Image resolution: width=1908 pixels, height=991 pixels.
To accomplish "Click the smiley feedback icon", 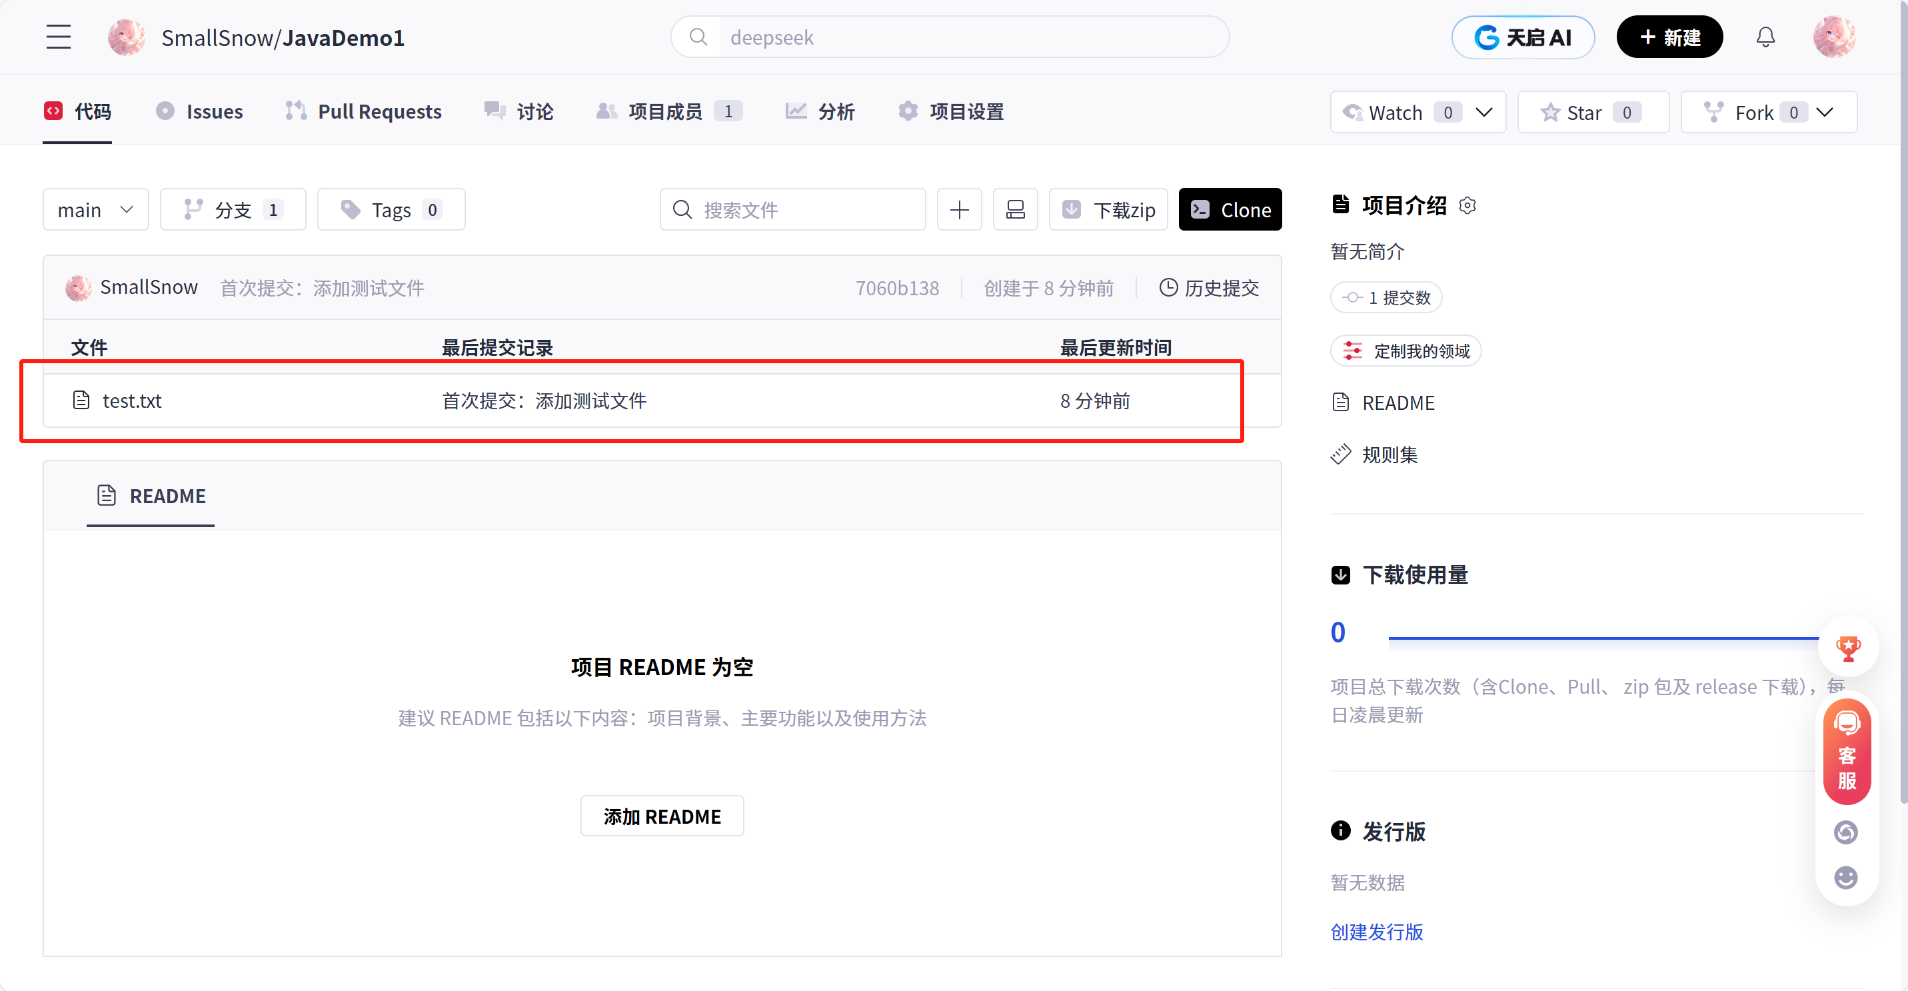I will [x=1845, y=877].
